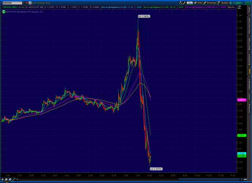Open the Times And Sales sidebar tab
Screen dimensions: 252x183
click(249, 26)
